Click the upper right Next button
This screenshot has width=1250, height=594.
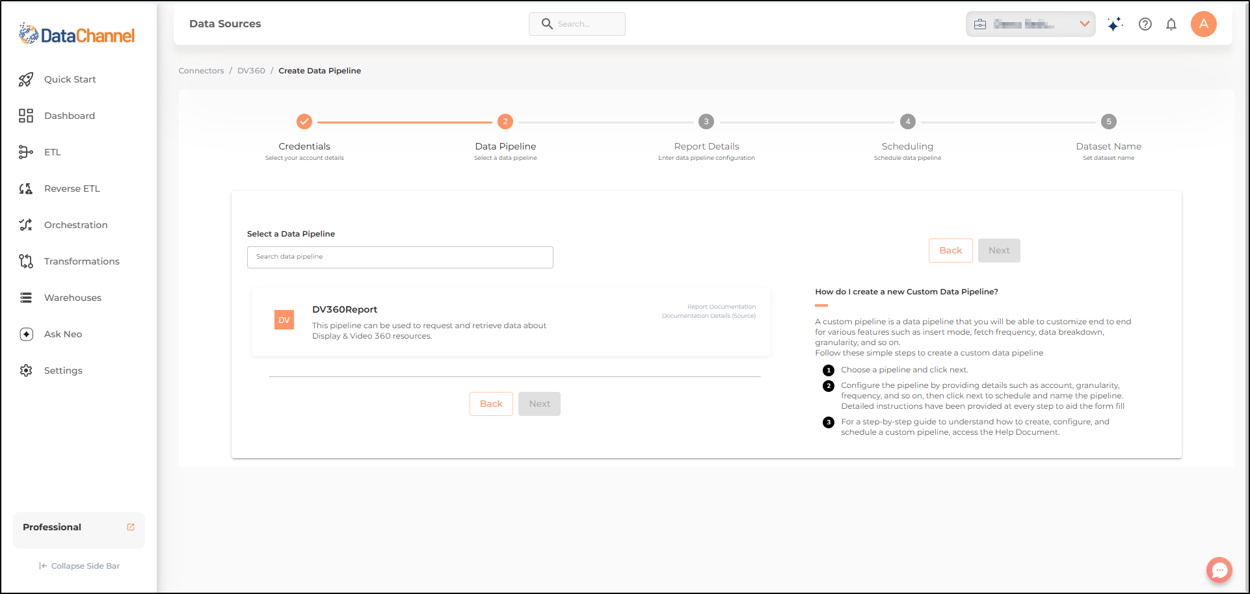point(999,250)
